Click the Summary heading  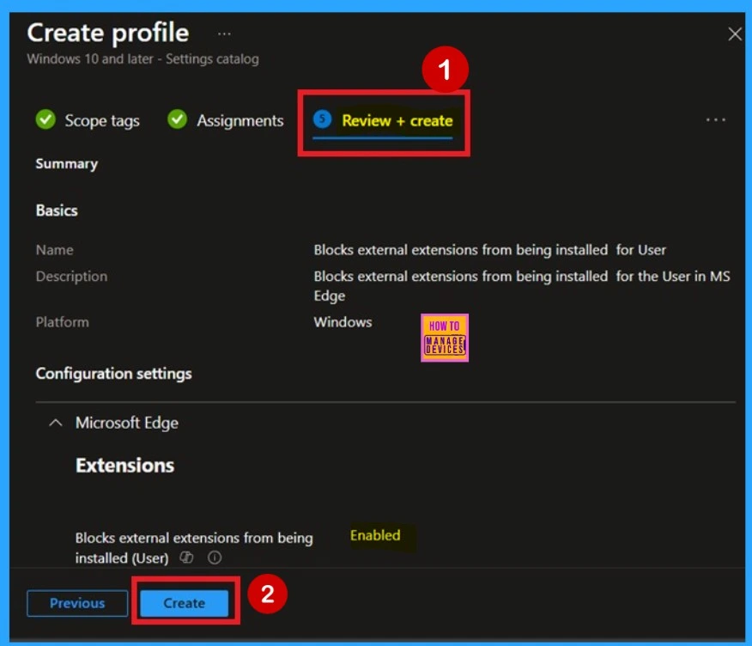click(x=67, y=164)
